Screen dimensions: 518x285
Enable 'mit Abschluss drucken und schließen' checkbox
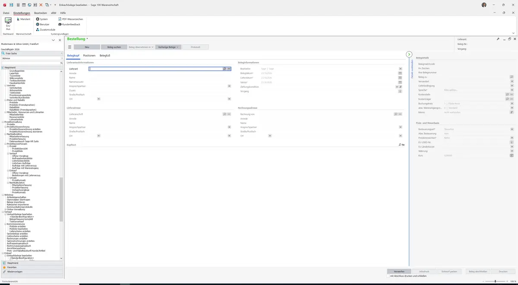pyautogui.click(x=388, y=275)
